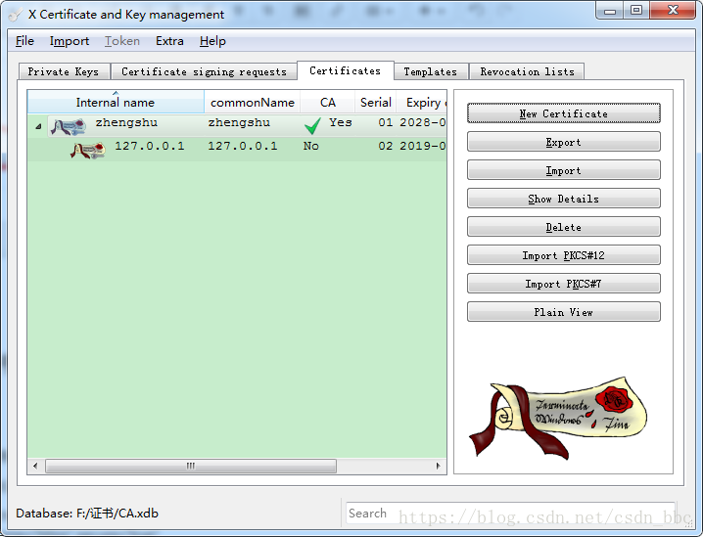
Task: Click the Plain View button
Action: (x=564, y=312)
